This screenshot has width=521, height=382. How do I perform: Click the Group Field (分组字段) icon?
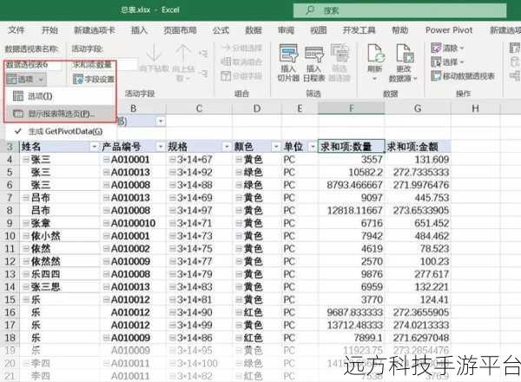[x=226, y=76]
